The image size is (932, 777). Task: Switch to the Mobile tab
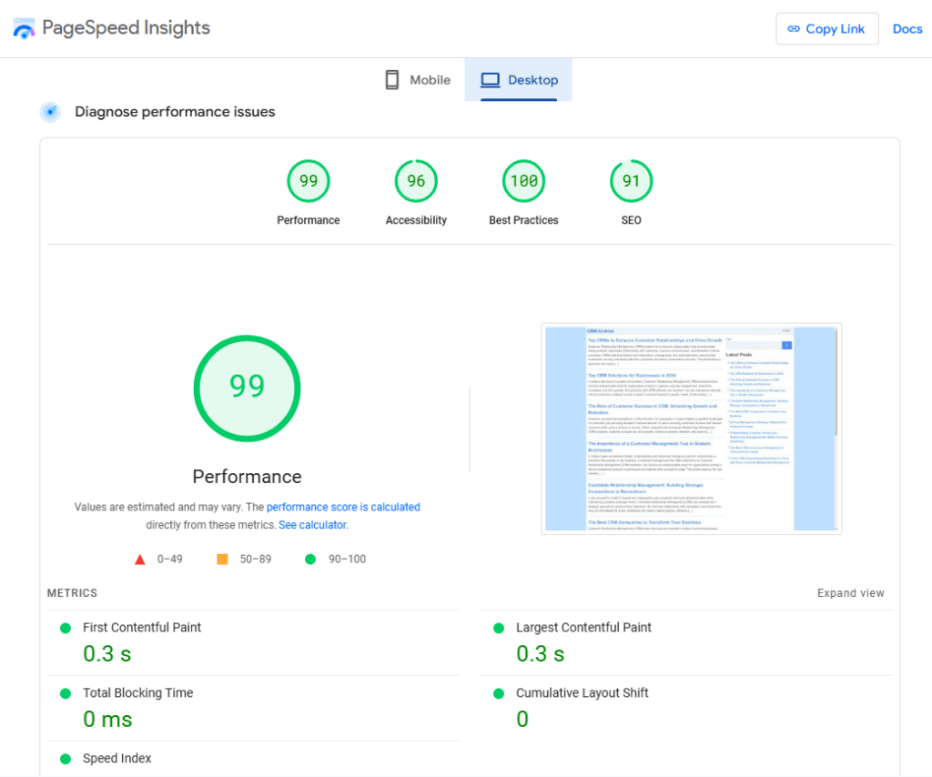point(418,79)
